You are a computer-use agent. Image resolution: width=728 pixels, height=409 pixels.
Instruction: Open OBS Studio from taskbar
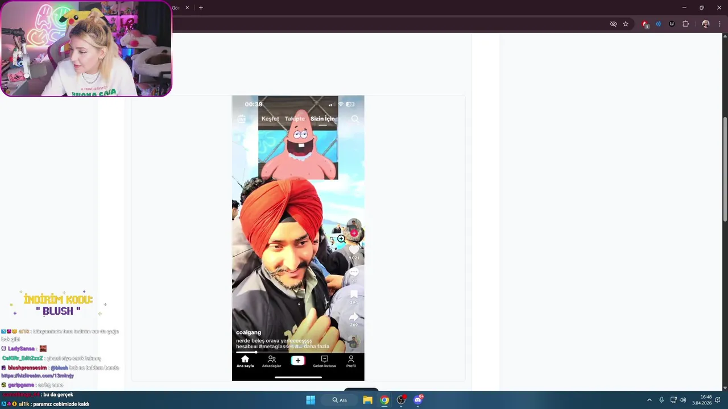point(401,400)
